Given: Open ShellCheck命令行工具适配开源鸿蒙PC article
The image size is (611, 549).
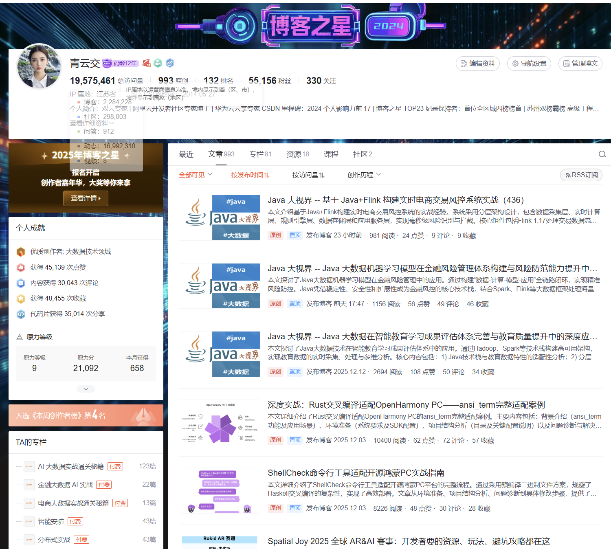Looking at the screenshot, I should coord(356,473).
